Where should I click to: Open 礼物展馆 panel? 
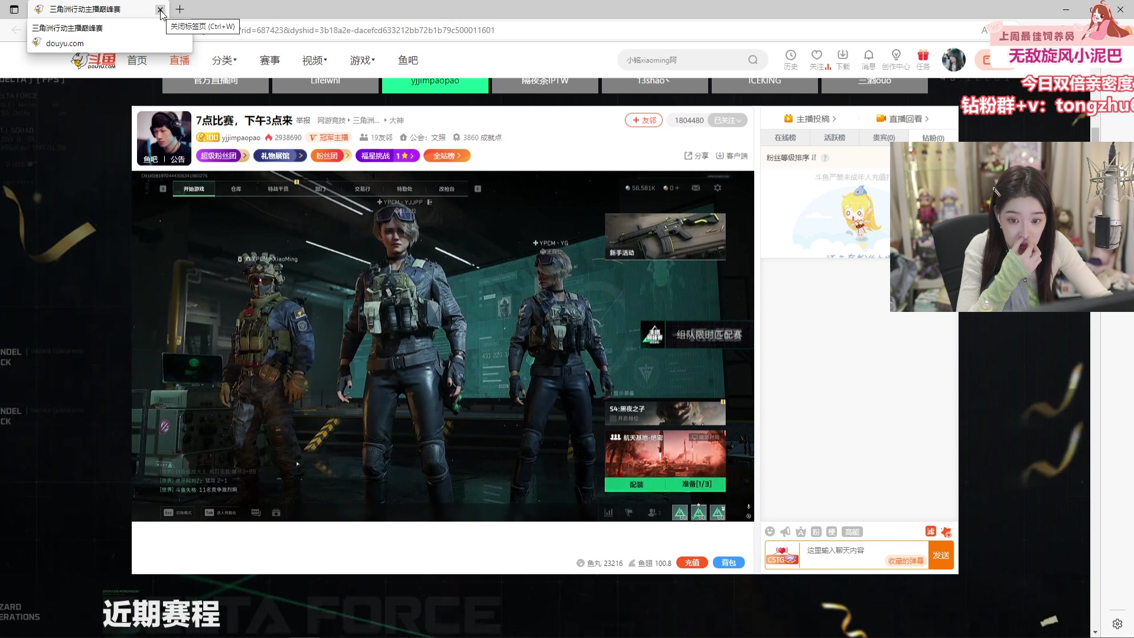click(280, 156)
